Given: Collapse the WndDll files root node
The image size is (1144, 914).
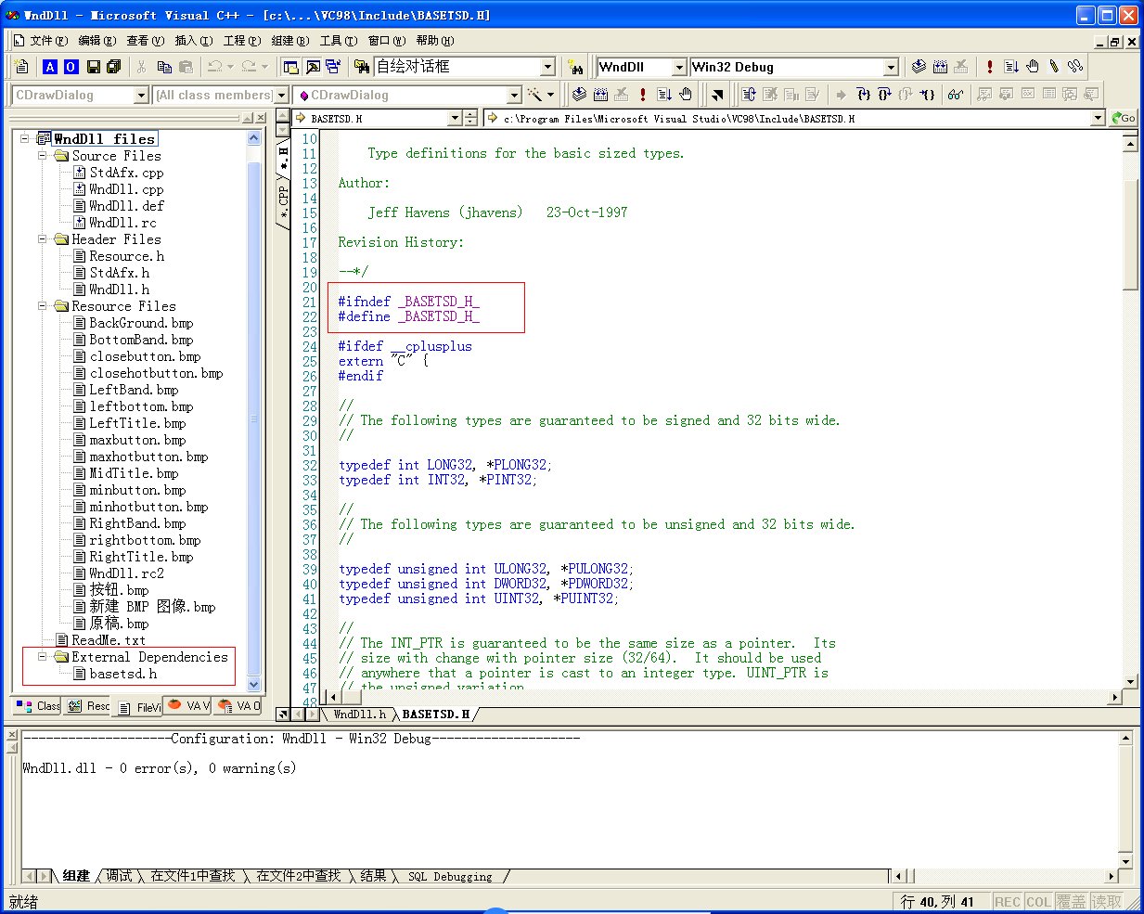Looking at the screenshot, I should 25,139.
